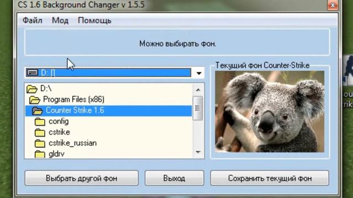Expand the drive selection dropdown arrow
Screen dimensions: 353x198
(x=199, y=73)
